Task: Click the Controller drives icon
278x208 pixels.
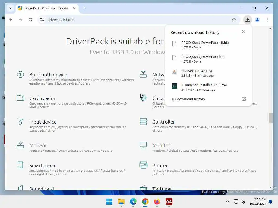Action: [143, 122]
